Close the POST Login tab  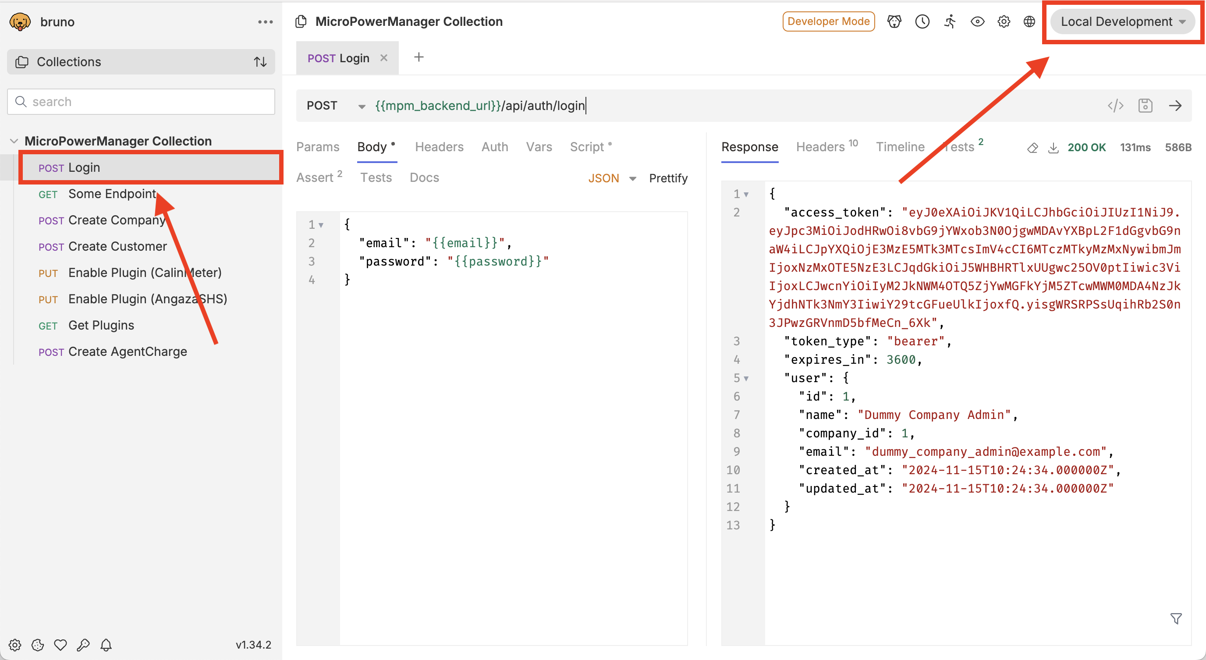(384, 57)
